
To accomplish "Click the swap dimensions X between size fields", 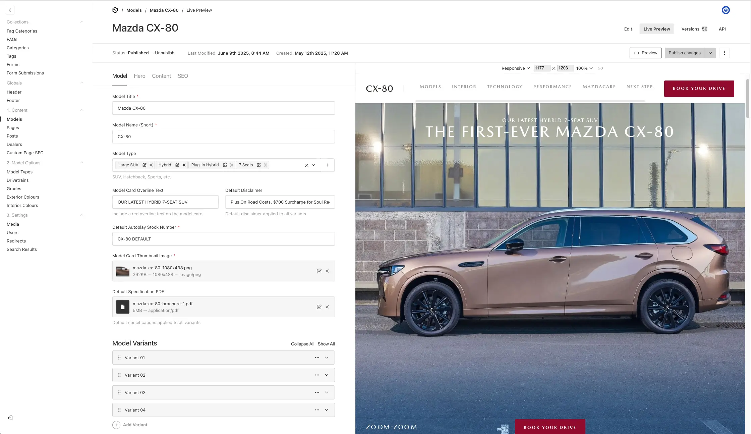I will coord(554,68).
